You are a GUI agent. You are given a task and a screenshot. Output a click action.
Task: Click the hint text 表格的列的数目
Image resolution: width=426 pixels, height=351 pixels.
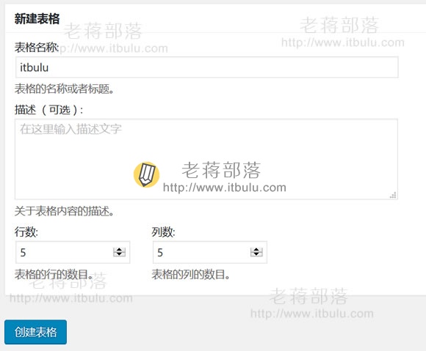point(191,275)
